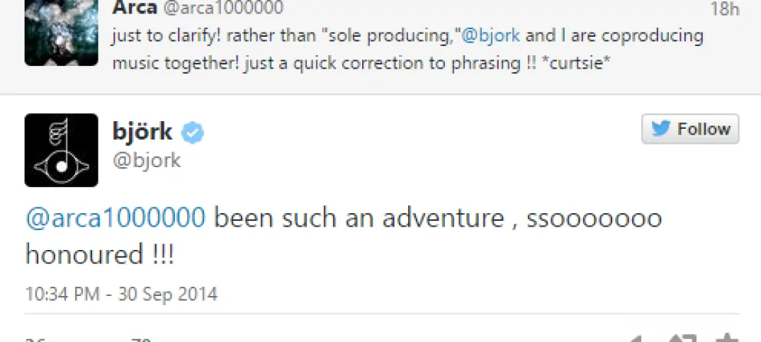This screenshot has width=761, height=342.
Task: Open the björk display name link
Action: [142, 130]
